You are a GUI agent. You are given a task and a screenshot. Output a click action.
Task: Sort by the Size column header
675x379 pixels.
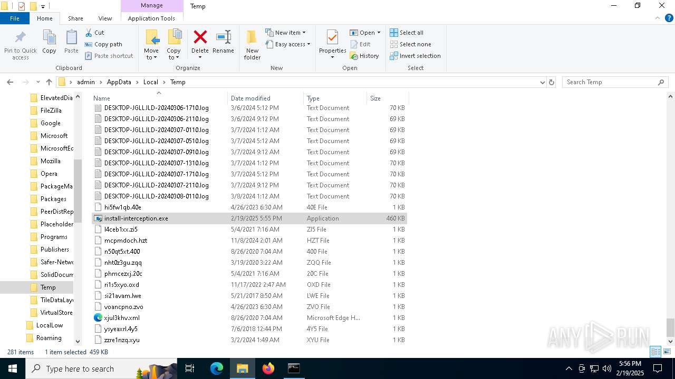pos(387,98)
